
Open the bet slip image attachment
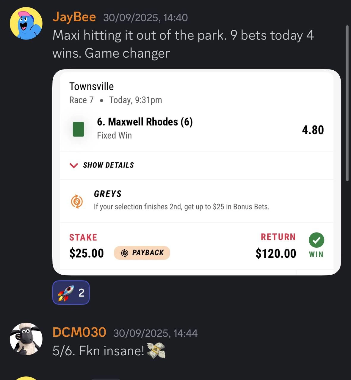pyautogui.click(x=196, y=172)
